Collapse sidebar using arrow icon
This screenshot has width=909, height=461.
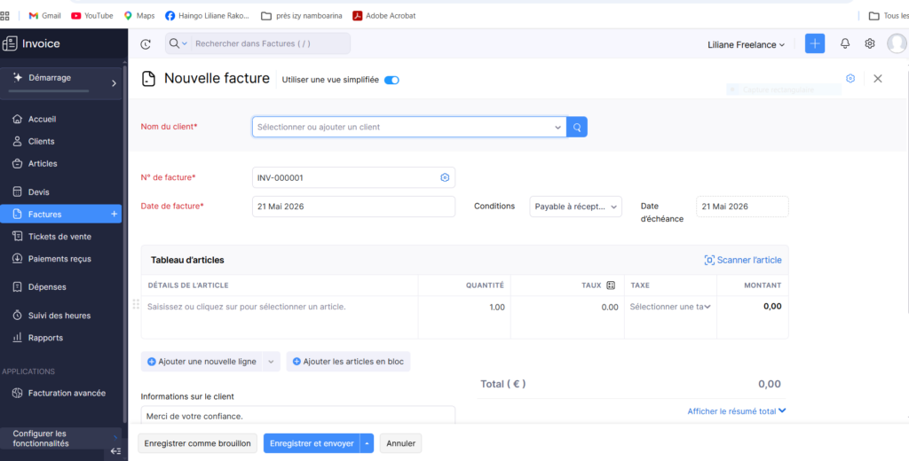click(115, 451)
